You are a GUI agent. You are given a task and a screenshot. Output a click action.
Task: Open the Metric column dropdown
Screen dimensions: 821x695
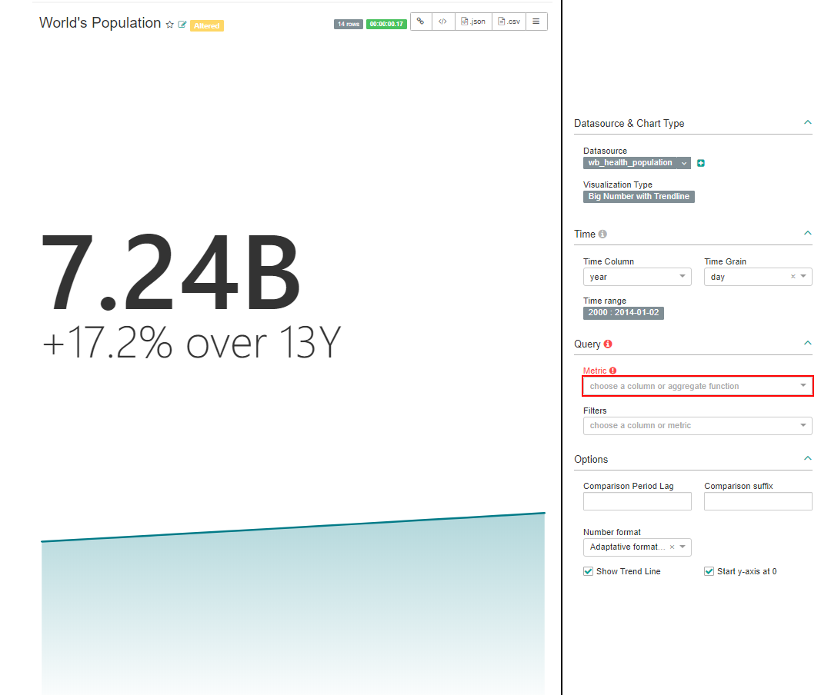(x=697, y=386)
